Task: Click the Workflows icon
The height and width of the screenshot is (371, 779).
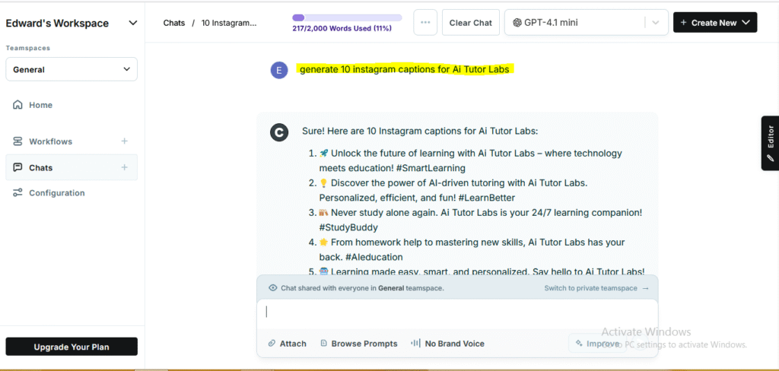Action: click(x=18, y=141)
